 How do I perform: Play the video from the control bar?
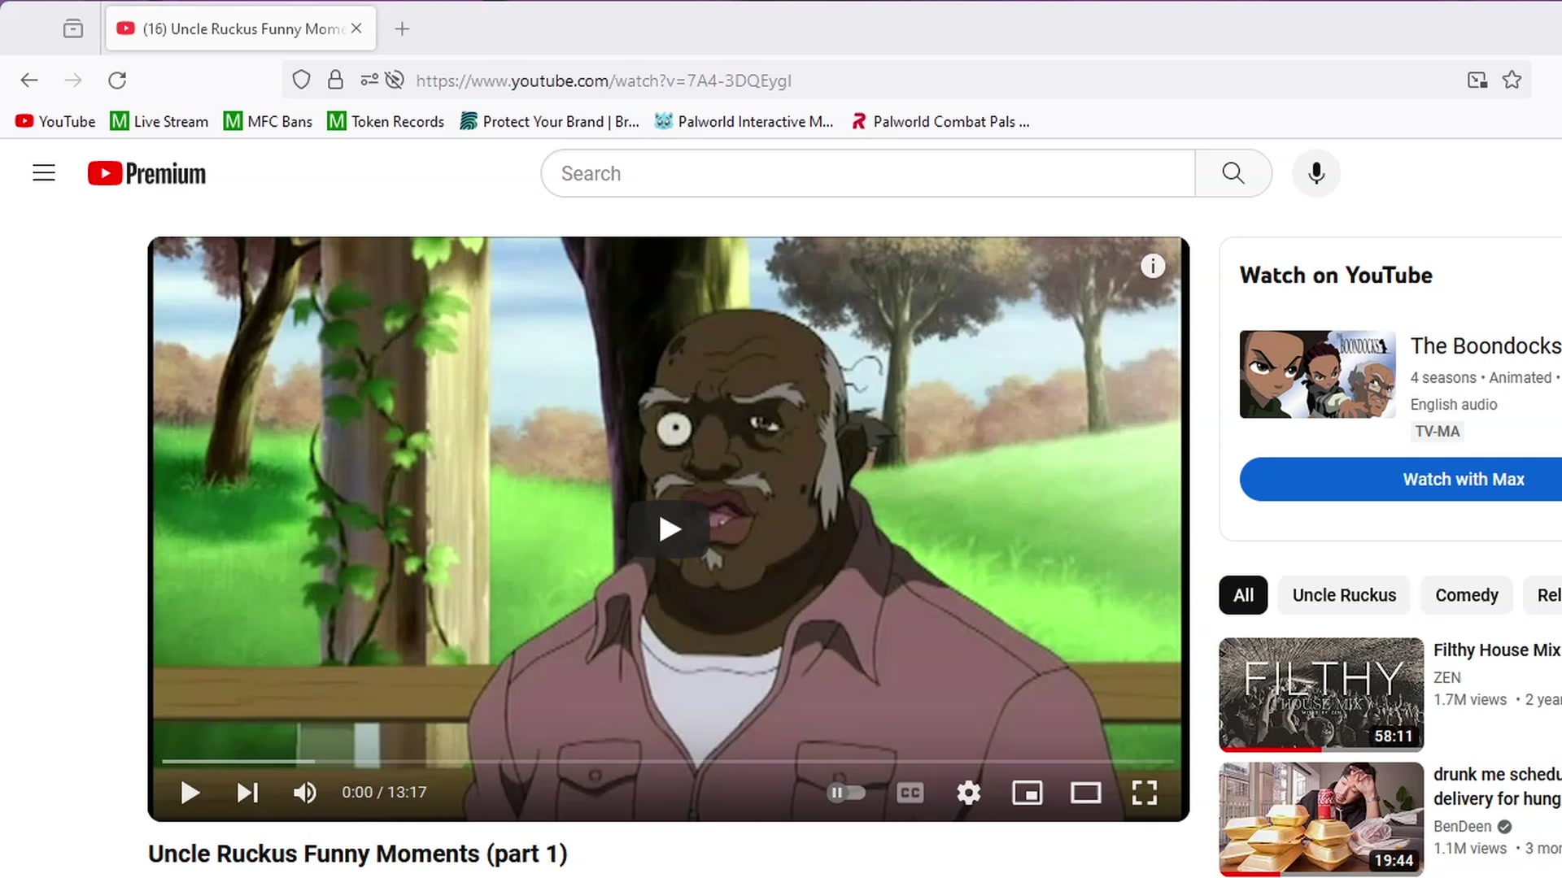click(190, 793)
